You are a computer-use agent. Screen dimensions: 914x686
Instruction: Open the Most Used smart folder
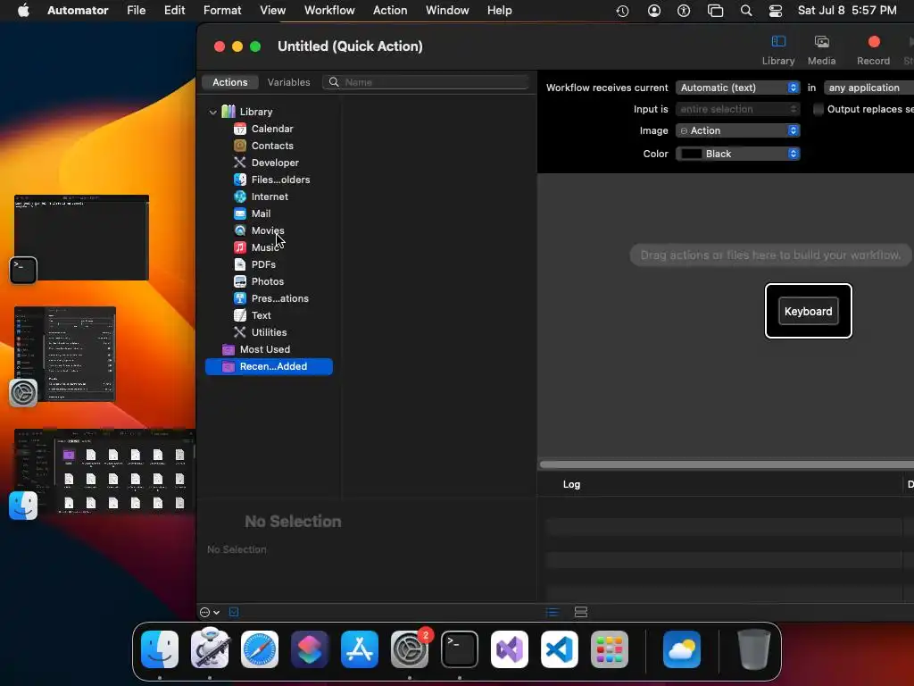point(264,349)
